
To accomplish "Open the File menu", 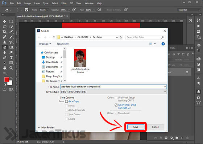I will pyautogui.click(x=12, y=3).
